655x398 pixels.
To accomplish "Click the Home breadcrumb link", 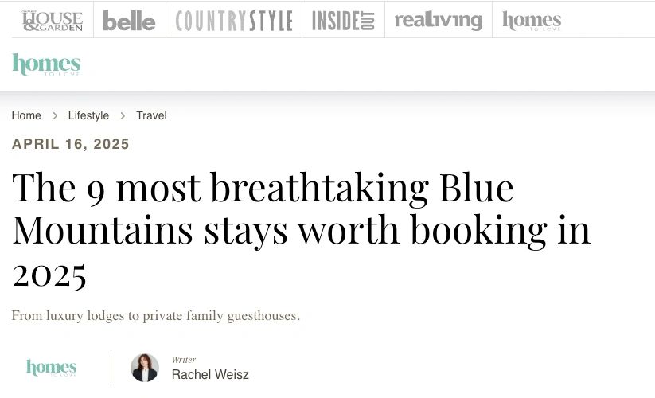I will 26,115.
